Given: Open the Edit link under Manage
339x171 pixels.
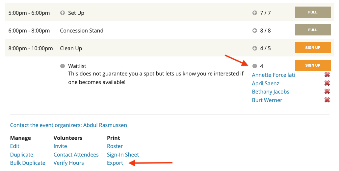Looking at the screenshot, I should [x=15, y=146].
